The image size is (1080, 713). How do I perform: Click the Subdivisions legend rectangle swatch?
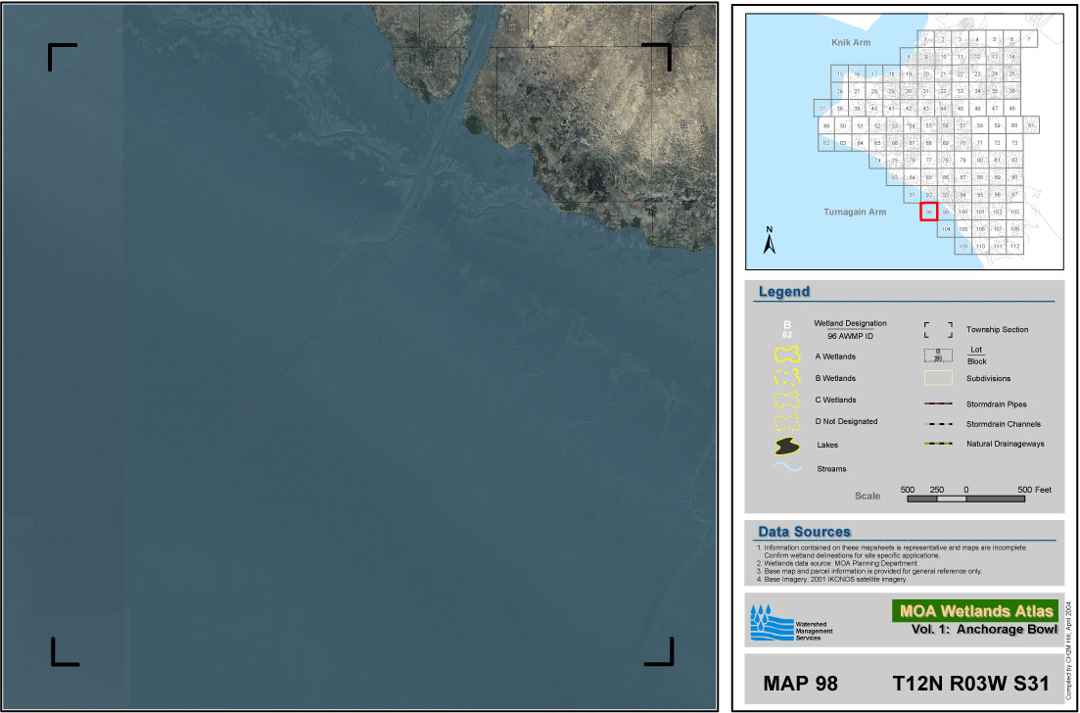click(938, 378)
